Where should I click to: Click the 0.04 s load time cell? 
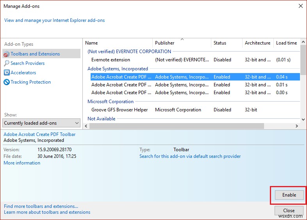[x=282, y=77]
